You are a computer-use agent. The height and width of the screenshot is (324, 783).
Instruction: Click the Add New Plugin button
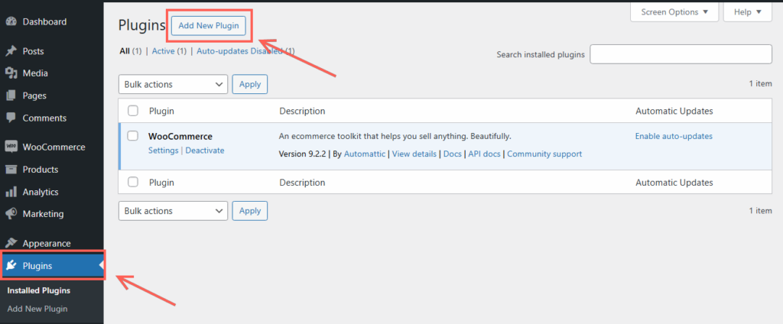[209, 26]
